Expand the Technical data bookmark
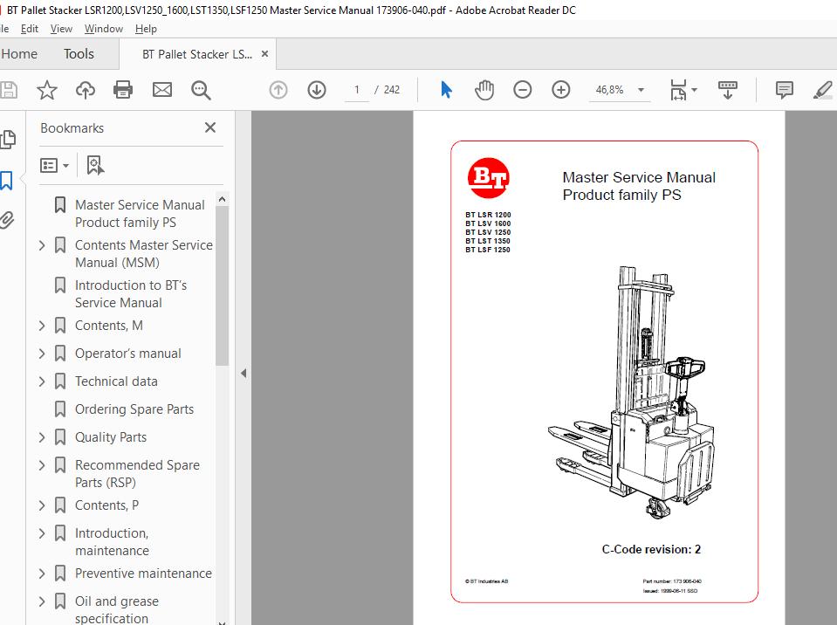 click(42, 381)
